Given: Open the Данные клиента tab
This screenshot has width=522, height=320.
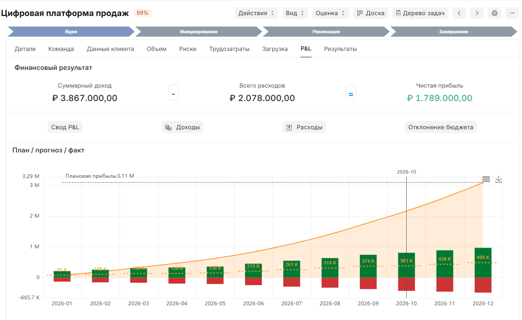Looking at the screenshot, I should [110, 49].
